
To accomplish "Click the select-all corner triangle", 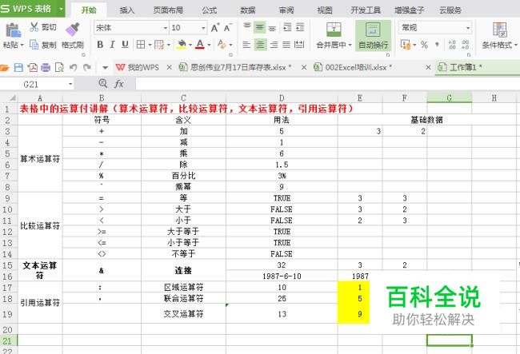I will 12,98.
